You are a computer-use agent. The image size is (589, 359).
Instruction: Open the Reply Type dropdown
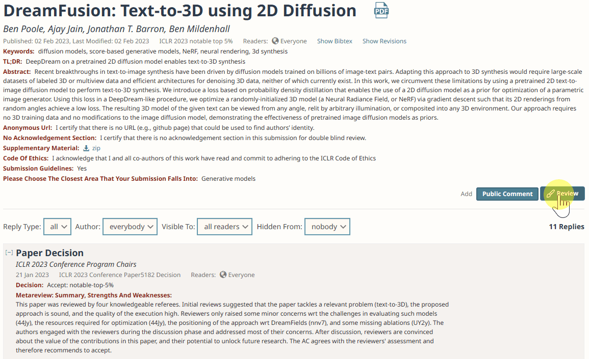(x=57, y=227)
